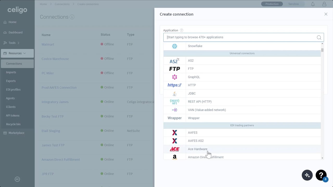Click the Amazon logo icon

(x=175, y=157)
